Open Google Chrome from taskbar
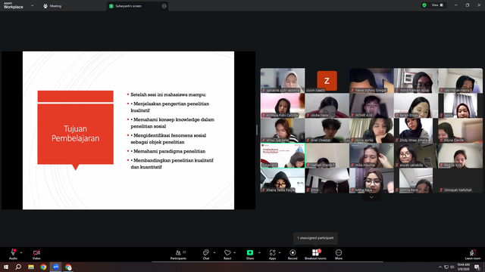 point(43,267)
